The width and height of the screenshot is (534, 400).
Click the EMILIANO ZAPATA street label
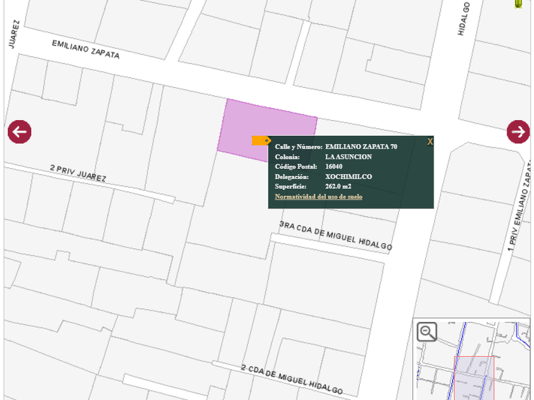(x=85, y=49)
